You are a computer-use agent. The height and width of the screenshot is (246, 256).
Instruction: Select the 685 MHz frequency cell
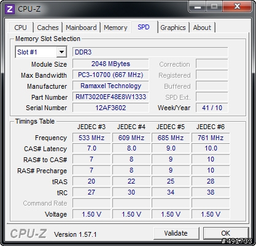coord(171,138)
